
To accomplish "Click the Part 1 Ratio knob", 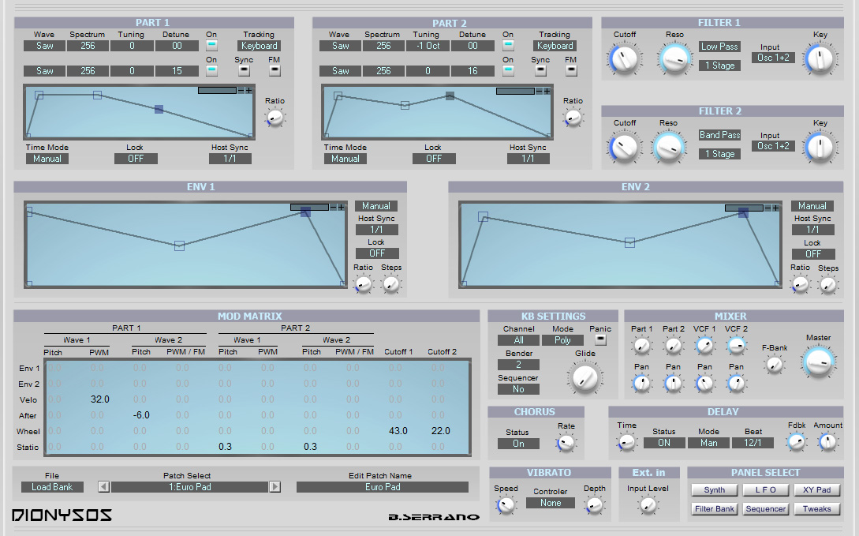I will click(x=275, y=118).
